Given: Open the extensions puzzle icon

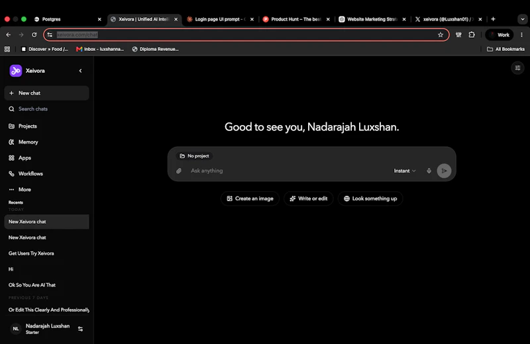Looking at the screenshot, I should 472,35.
